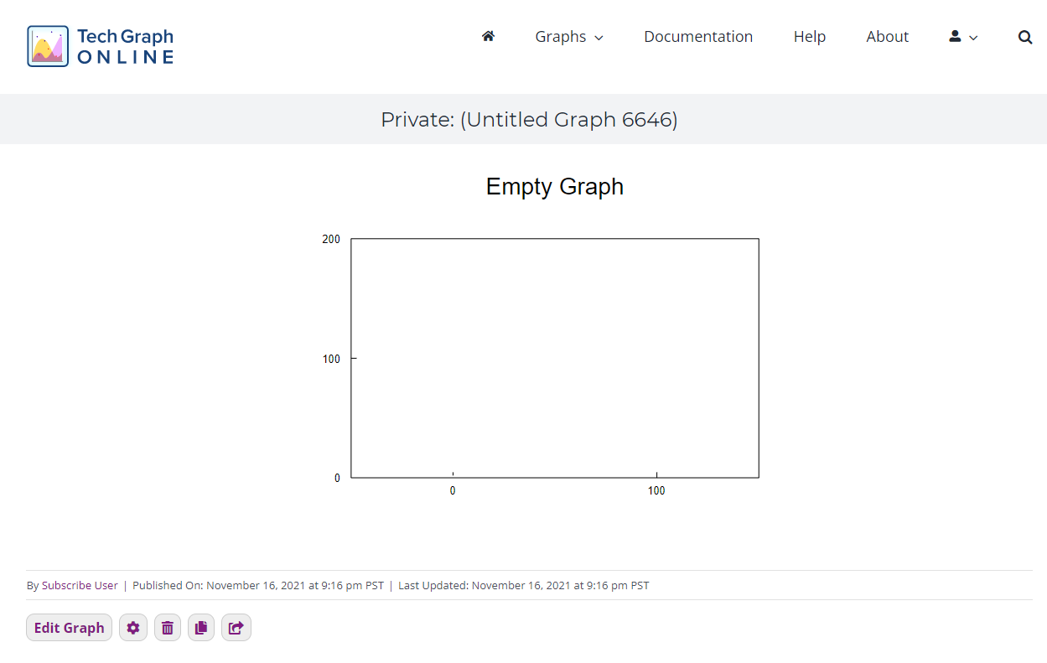This screenshot has height=663, width=1047.
Task: Navigate home using the house icon
Action: pyautogui.click(x=488, y=36)
